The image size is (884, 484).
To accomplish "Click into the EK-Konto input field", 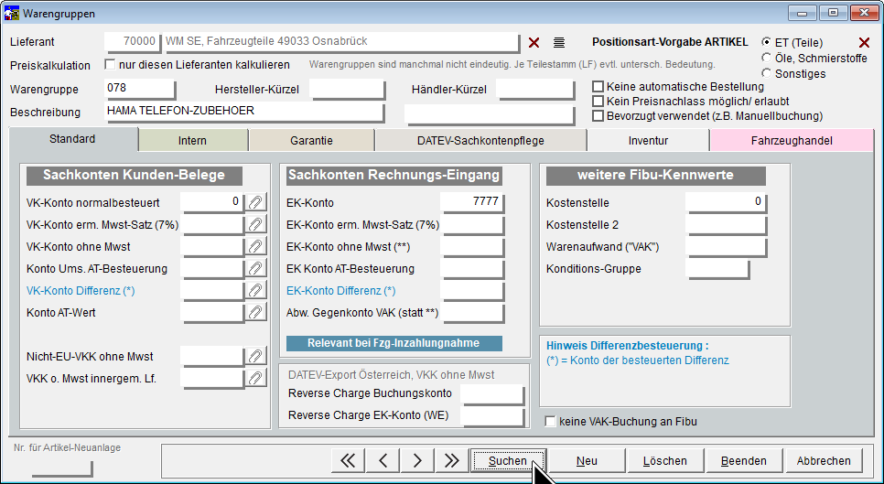I will [x=472, y=202].
